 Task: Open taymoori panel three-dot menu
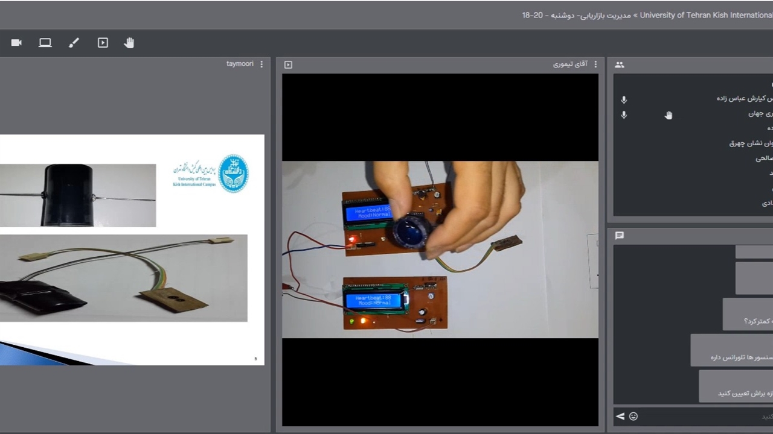tap(261, 64)
